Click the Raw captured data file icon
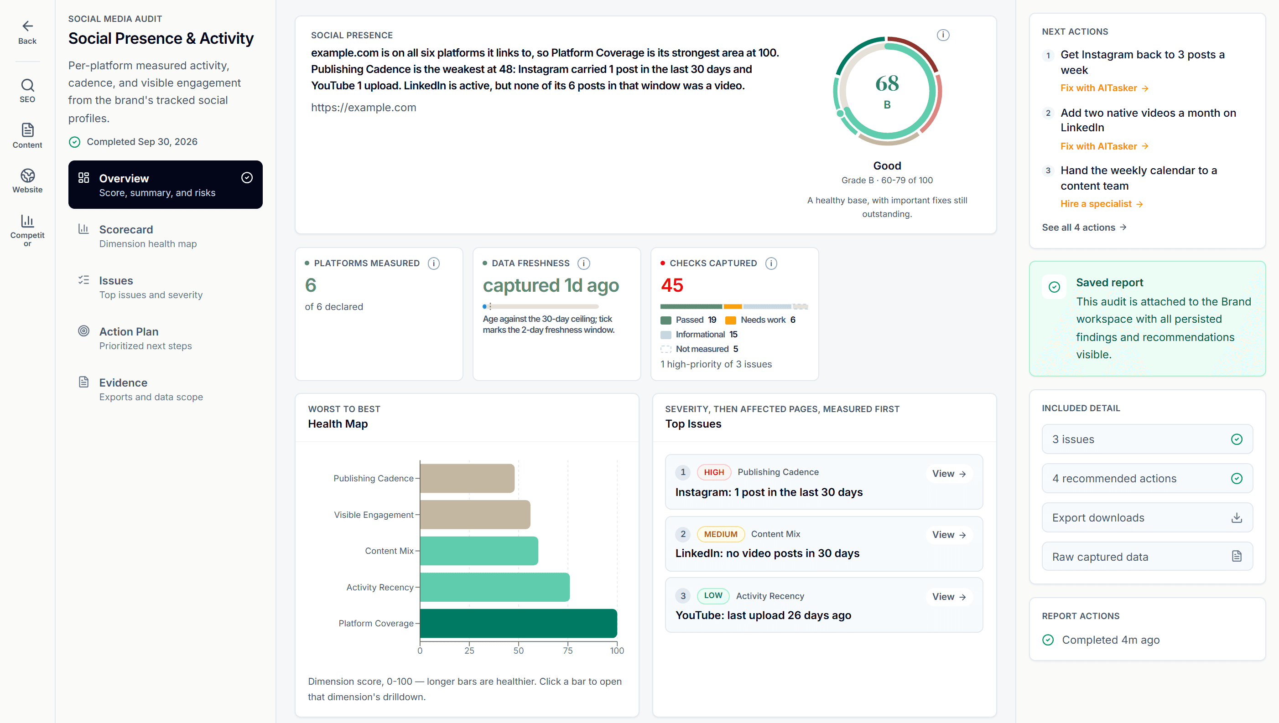Screen dimensions: 1279x723 point(1236,556)
